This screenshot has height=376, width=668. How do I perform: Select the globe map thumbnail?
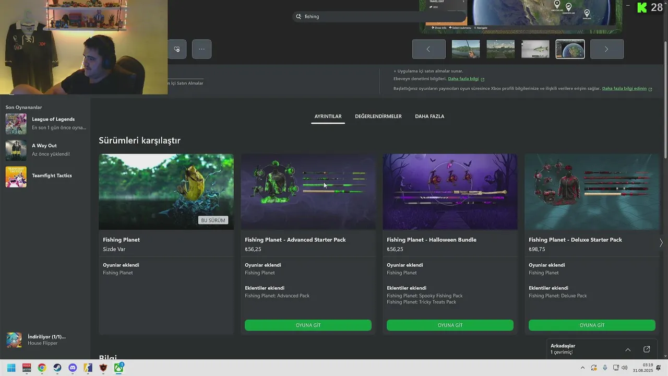click(x=570, y=49)
